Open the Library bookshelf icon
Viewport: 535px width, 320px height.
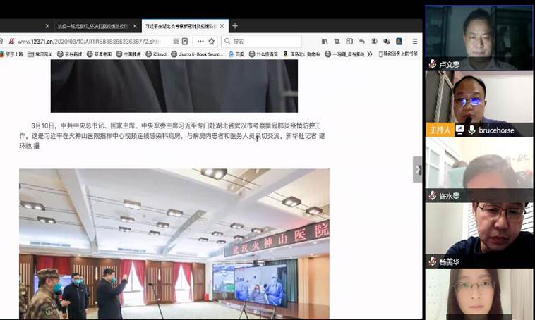pos(325,42)
